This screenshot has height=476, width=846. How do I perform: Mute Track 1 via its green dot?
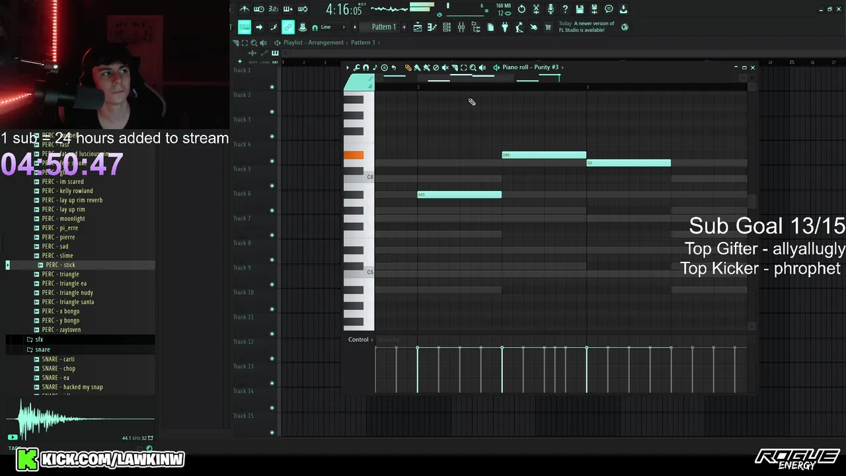click(272, 87)
